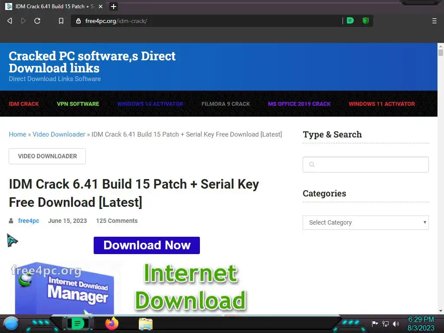The image size is (444, 333).
Task: Open the network tray icon
Action: pos(385,323)
